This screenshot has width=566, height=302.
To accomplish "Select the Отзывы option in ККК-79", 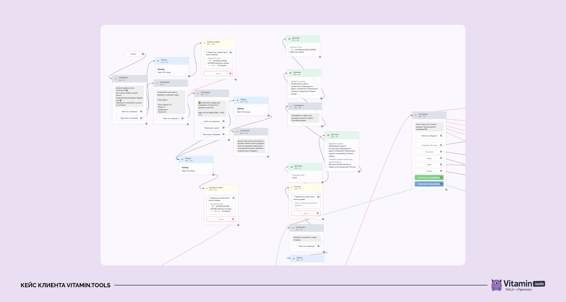I will pos(429,171).
